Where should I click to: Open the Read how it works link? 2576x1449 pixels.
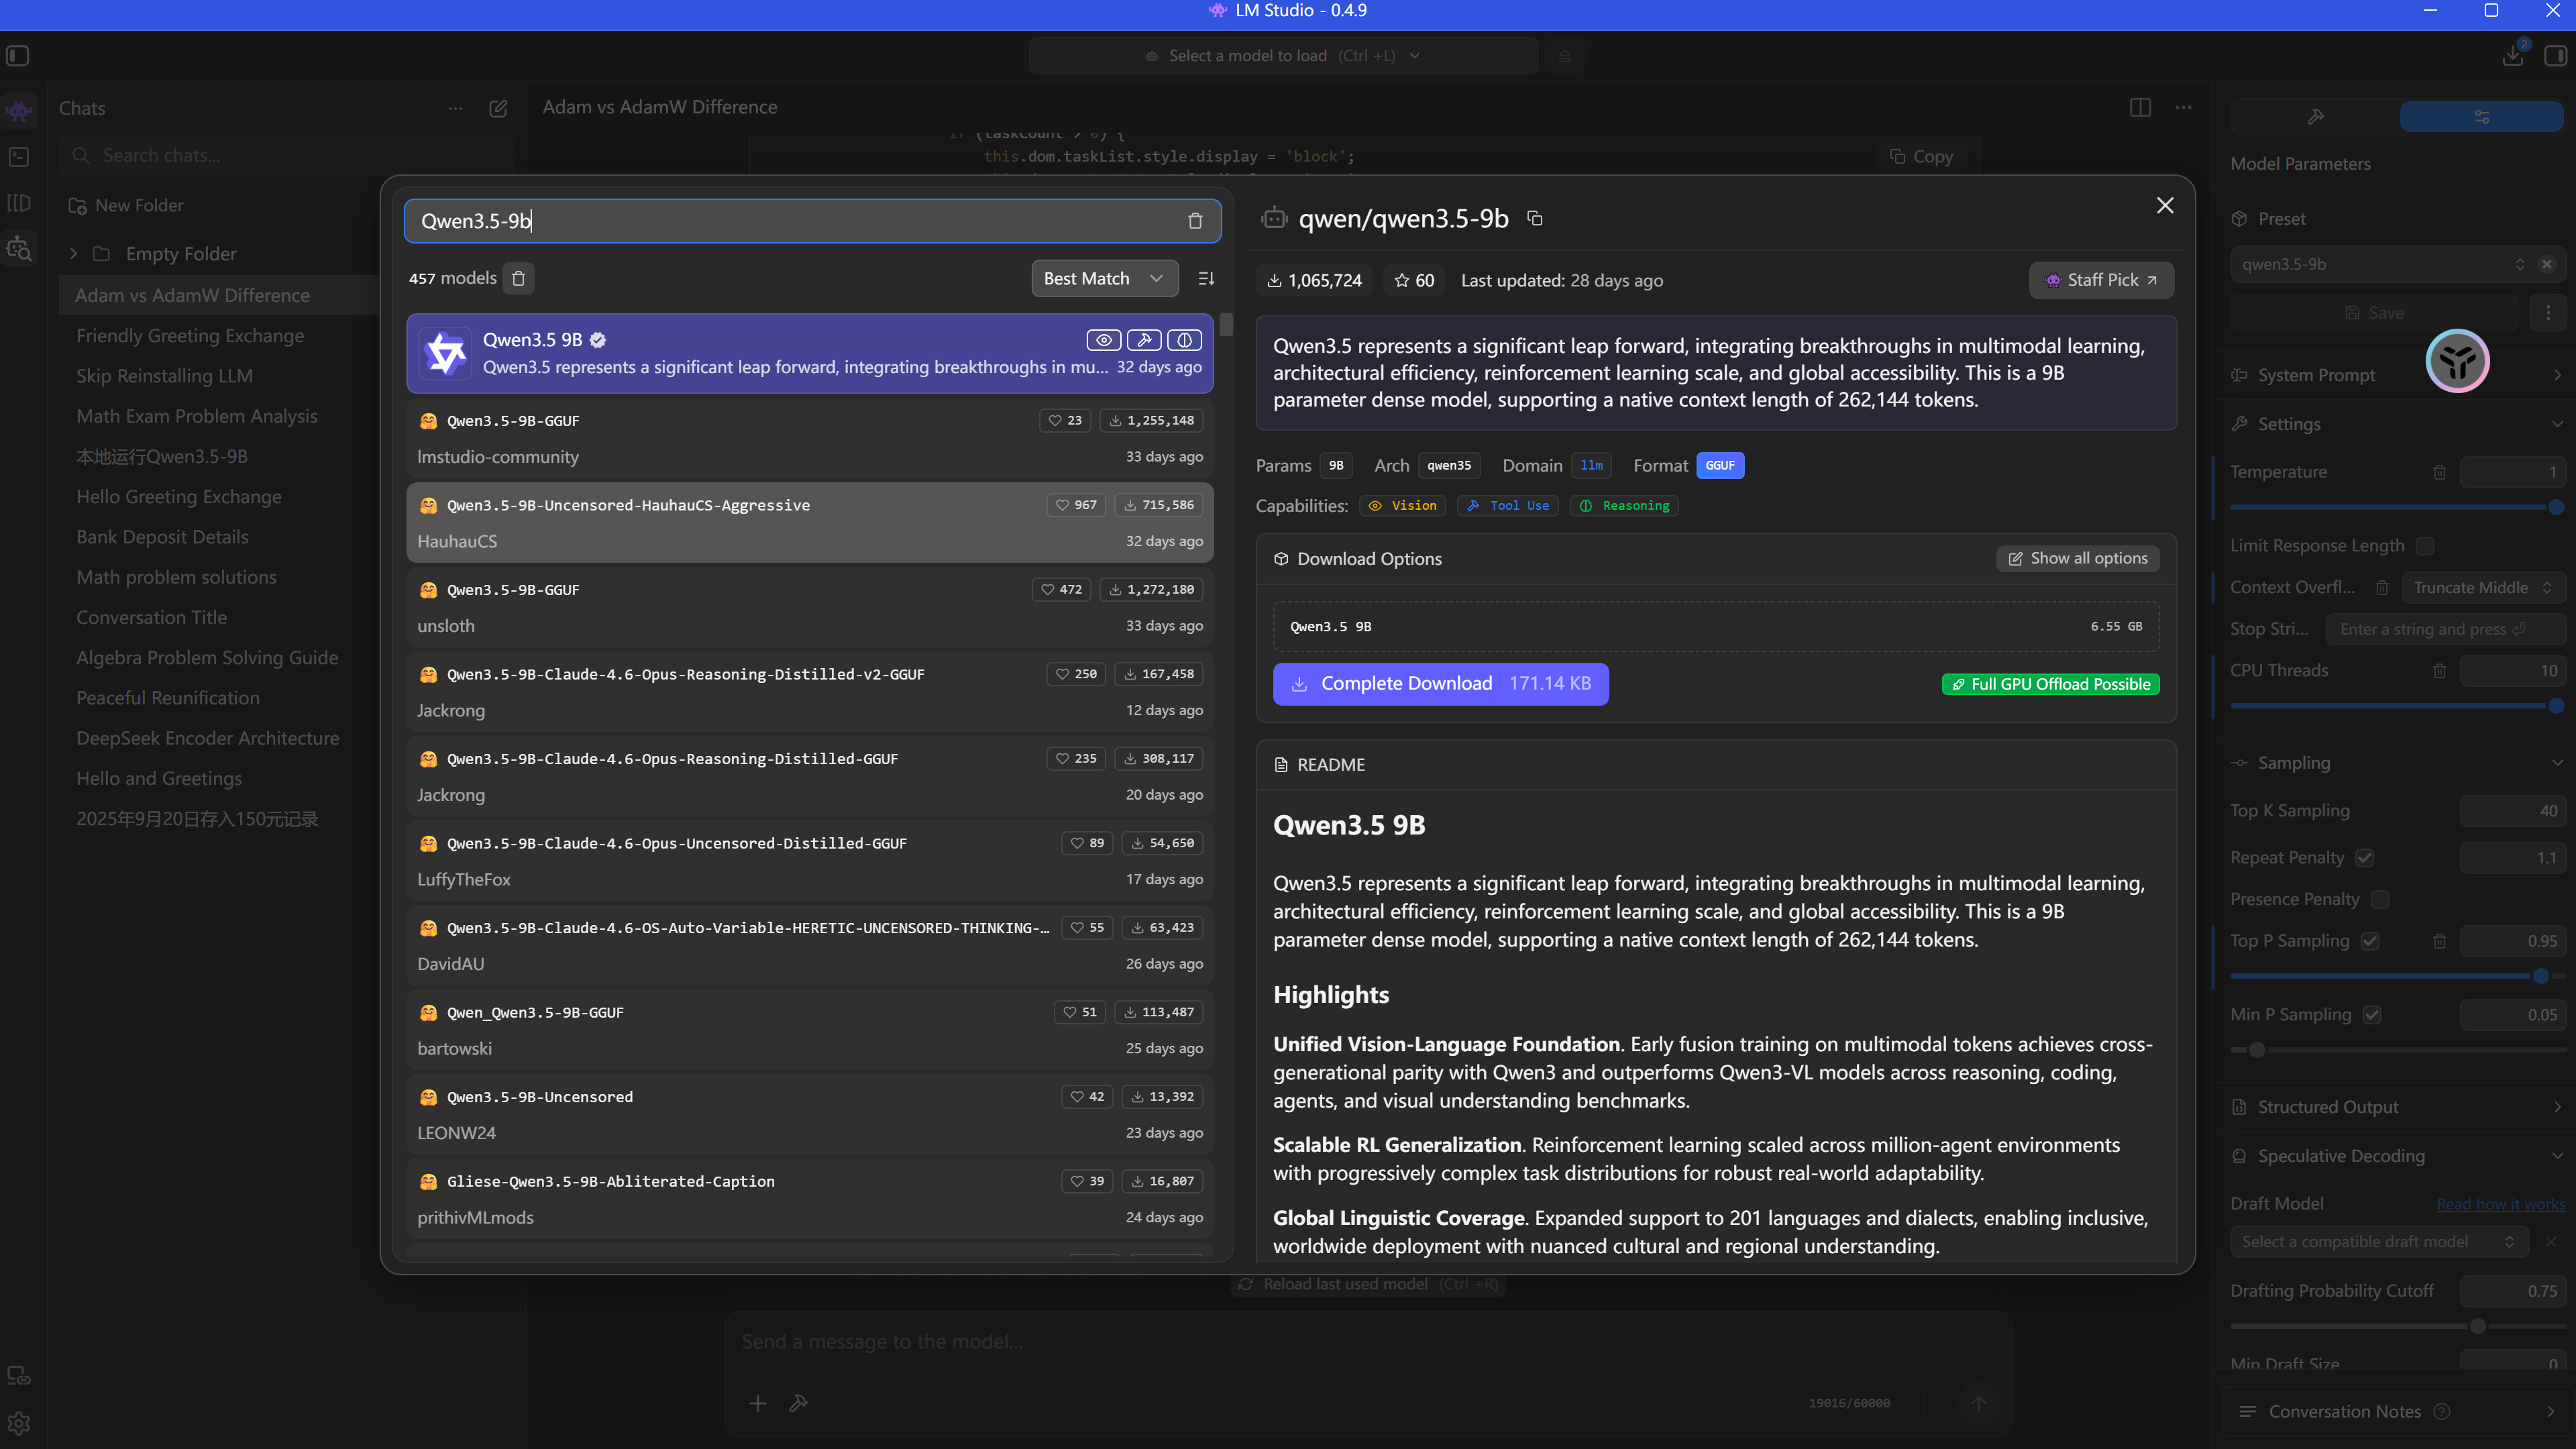2500,1204
